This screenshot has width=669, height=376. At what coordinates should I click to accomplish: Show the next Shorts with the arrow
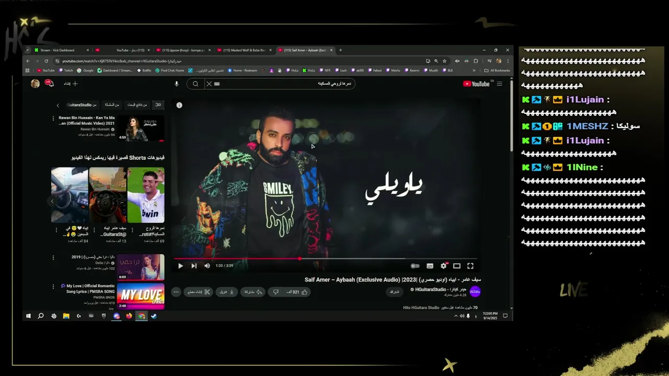click(52, 201)
